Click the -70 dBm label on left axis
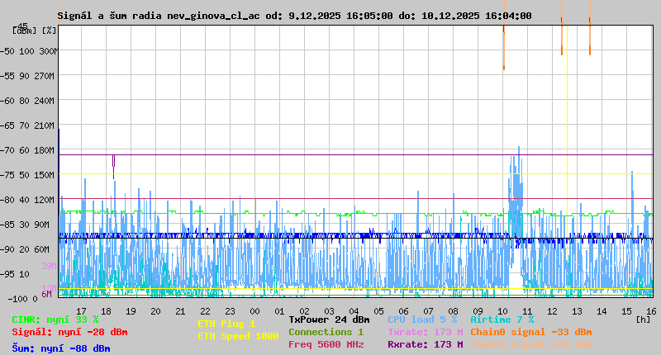 click(x=21, y=150)
